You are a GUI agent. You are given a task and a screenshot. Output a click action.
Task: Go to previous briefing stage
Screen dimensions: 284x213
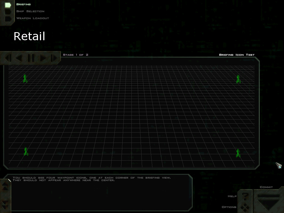tap(19, 58)
